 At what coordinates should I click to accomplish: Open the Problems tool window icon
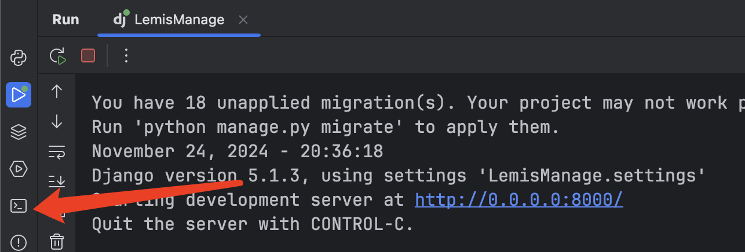pos(19,243)
